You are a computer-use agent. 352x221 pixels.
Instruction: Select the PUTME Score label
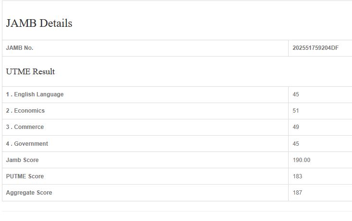[25, 176]
